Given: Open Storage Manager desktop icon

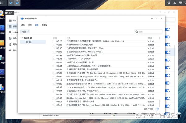Looking at the screenshot, I should click(2, 87).
